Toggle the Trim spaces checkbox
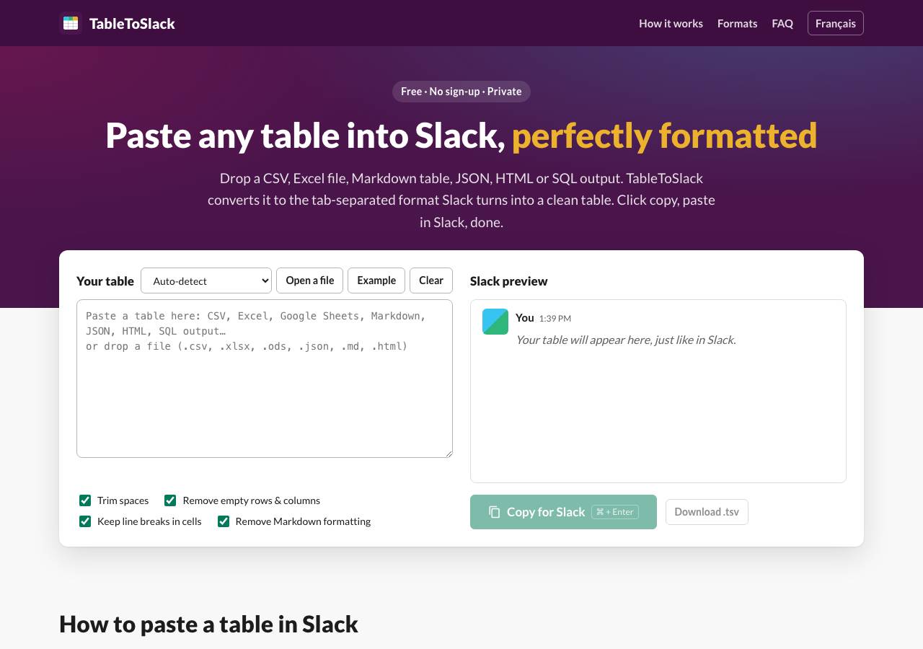The image size is (923, 649). pyautogui.click(x=85, y=500)
